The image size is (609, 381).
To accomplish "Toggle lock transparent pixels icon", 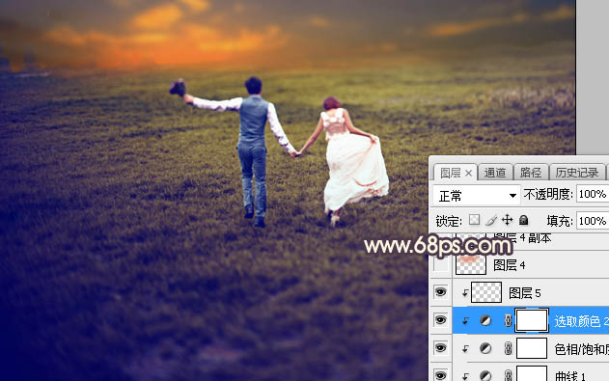I will coord(474,220).
